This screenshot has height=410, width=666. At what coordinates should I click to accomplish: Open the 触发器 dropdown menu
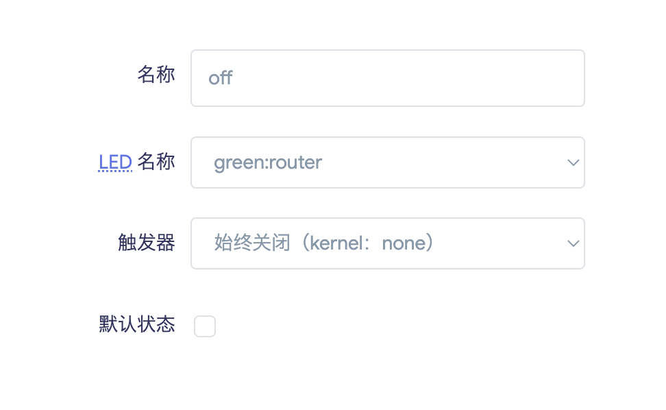(388, 243)
